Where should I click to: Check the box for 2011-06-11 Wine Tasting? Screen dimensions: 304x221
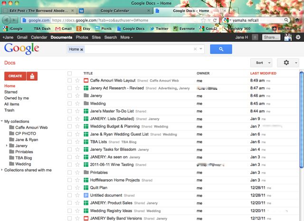70,165
